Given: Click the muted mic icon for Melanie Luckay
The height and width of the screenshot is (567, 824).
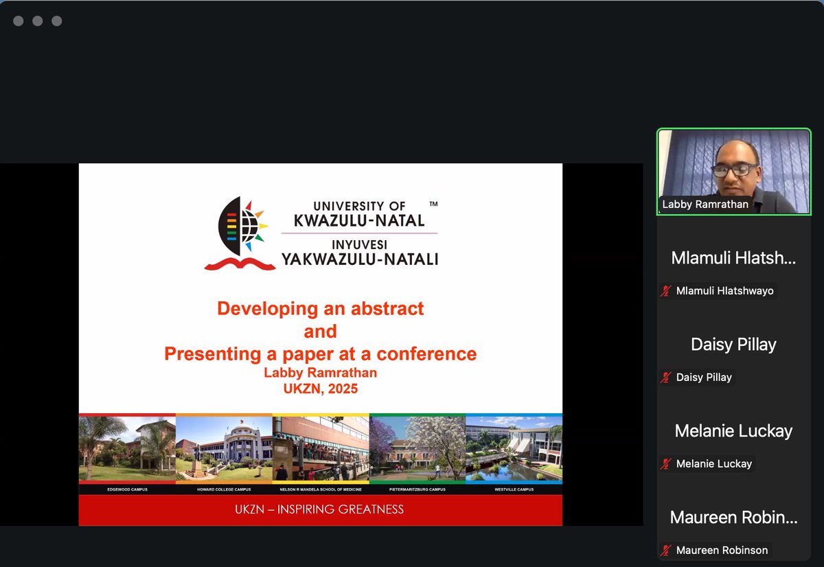Looking at the screenshot, I should click(x=665, y=464).
